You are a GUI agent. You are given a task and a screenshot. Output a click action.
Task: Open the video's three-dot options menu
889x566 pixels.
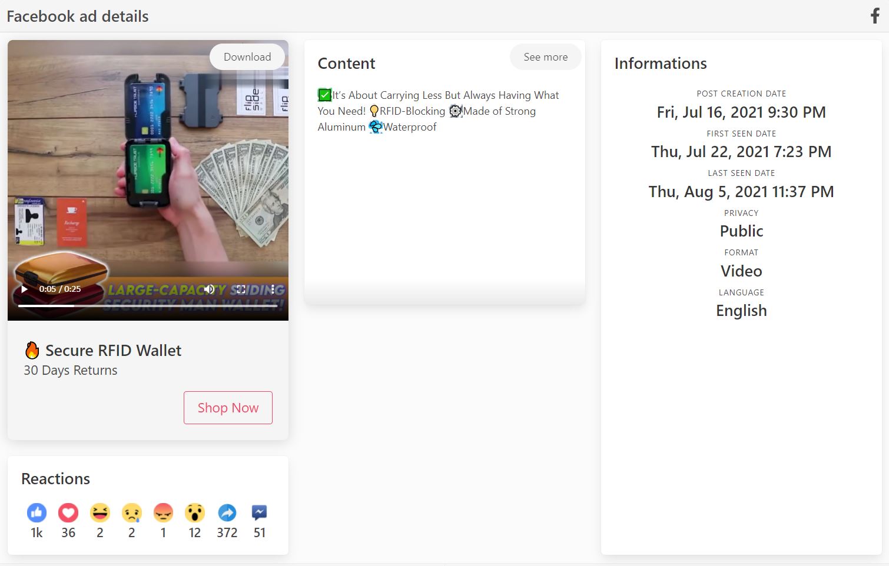[273, 289]
